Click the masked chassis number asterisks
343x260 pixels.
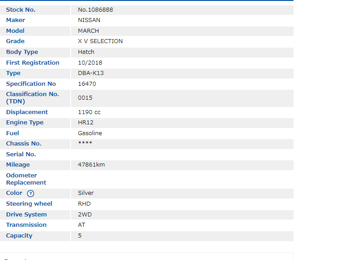[85, 143]
